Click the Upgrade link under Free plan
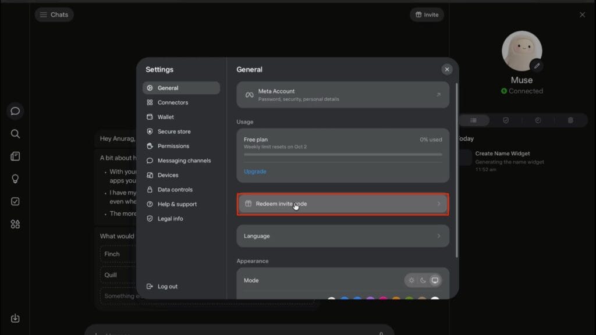The width and height of the screenshot is (596, 335). [x=255, y=172]
